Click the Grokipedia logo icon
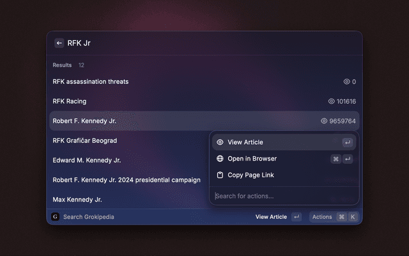This screenshot has width=409, height=256. pyautogui.click(x=55, y=217)
